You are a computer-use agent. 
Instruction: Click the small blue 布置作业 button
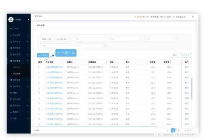[x=43, y=55]
